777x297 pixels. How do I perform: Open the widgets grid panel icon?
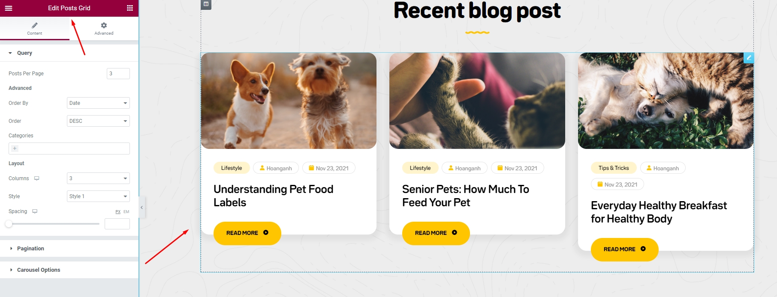[130, 8]
